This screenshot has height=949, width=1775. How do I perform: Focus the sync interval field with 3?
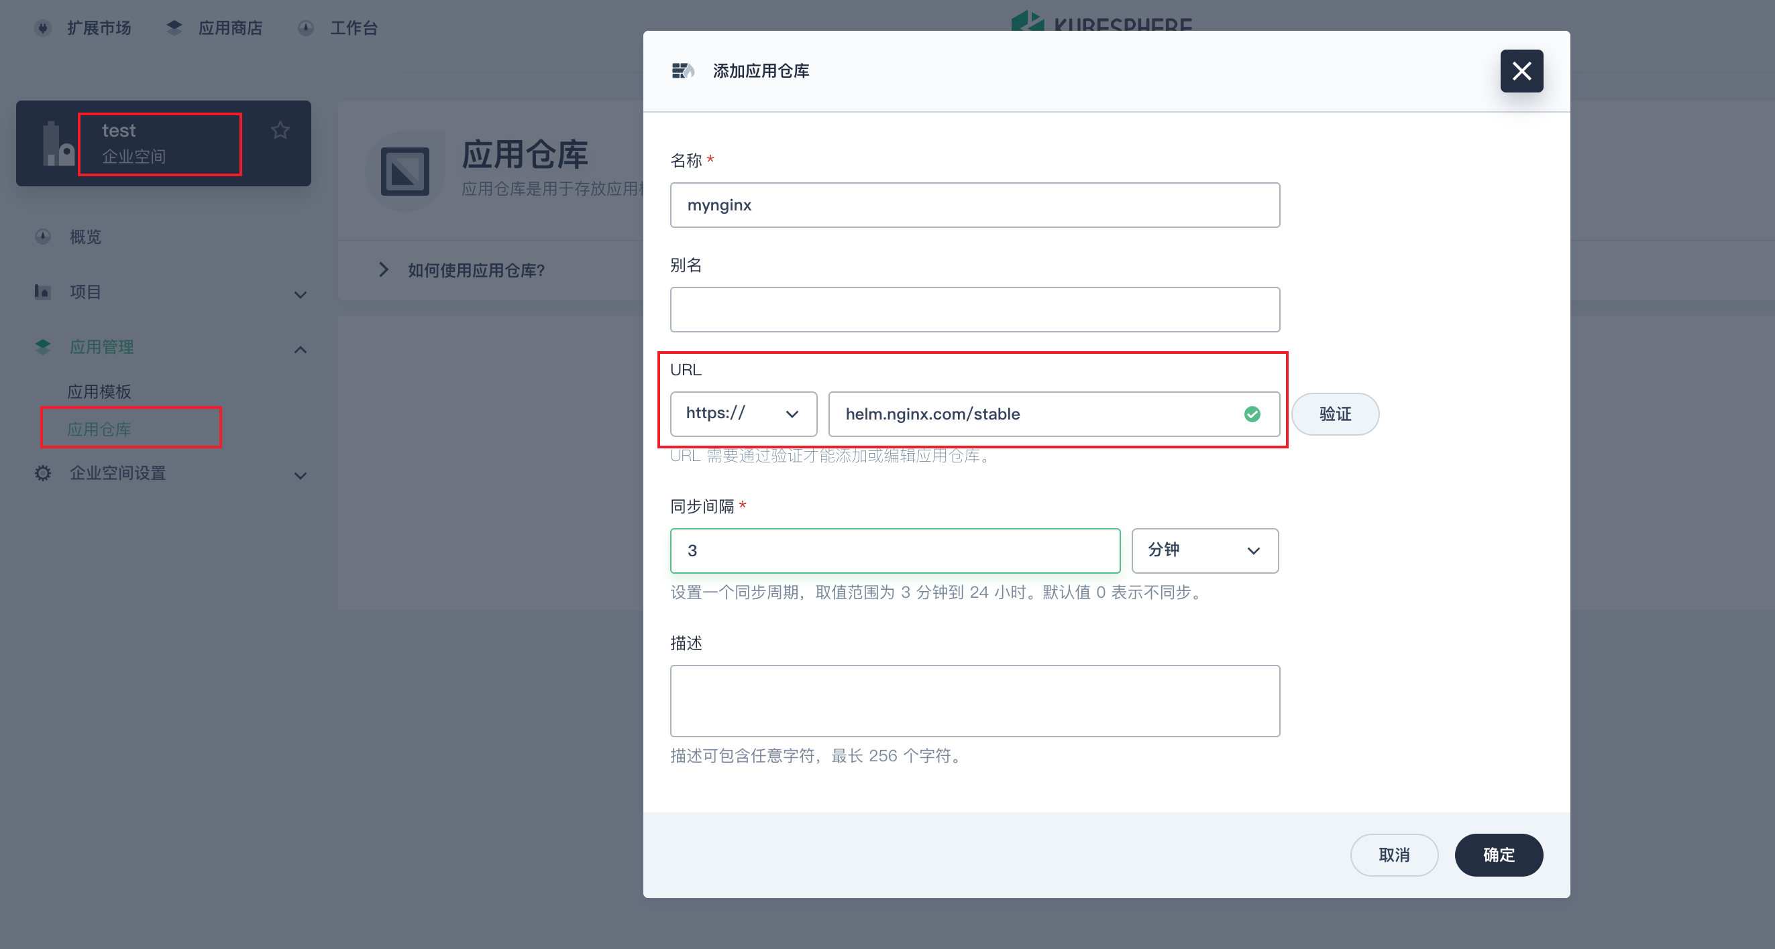pyautogui.click(x=895, y=550)
